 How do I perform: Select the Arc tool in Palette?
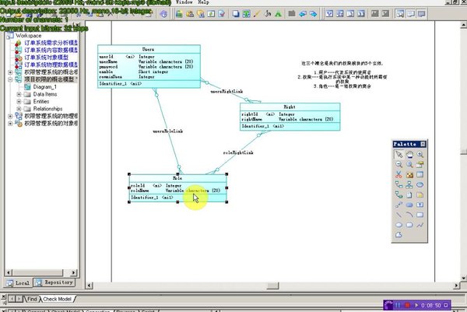(409, 215)
